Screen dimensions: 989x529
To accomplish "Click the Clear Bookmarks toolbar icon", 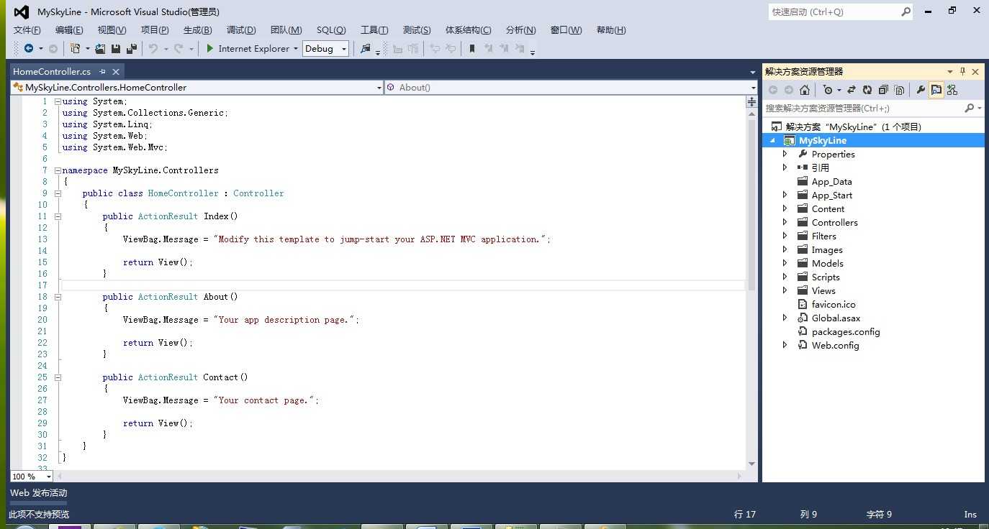I will (x=520, y=48).
